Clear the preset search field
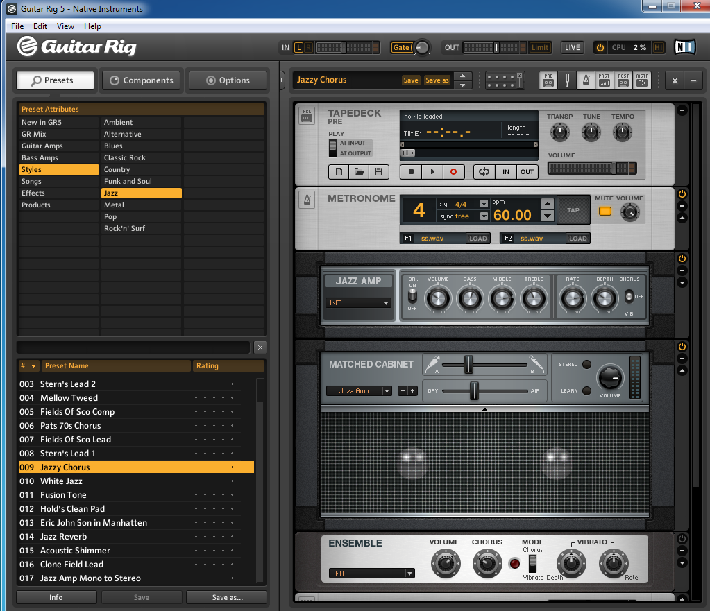This screenshot has width=710, height=611. 260,347
